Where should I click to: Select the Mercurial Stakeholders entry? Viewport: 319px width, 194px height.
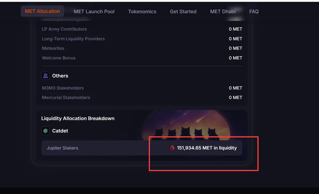tap(66, 98)
